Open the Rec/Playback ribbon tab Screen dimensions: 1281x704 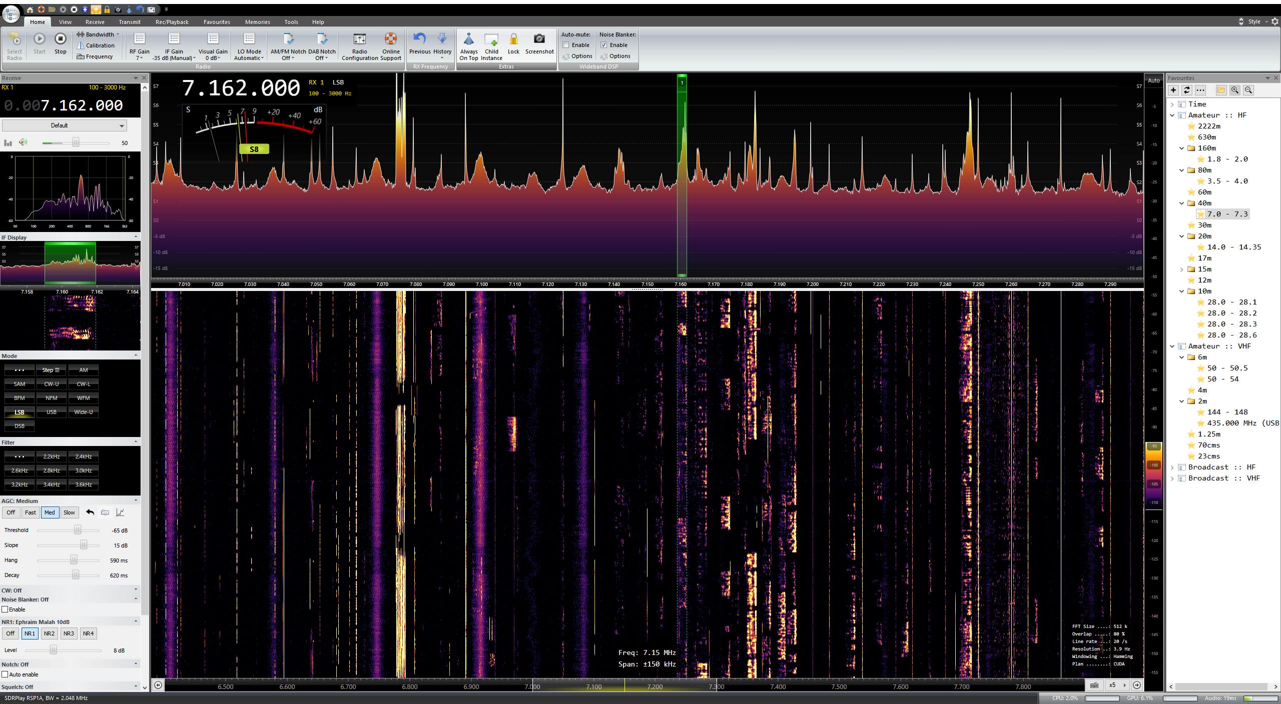coord(172,22)
